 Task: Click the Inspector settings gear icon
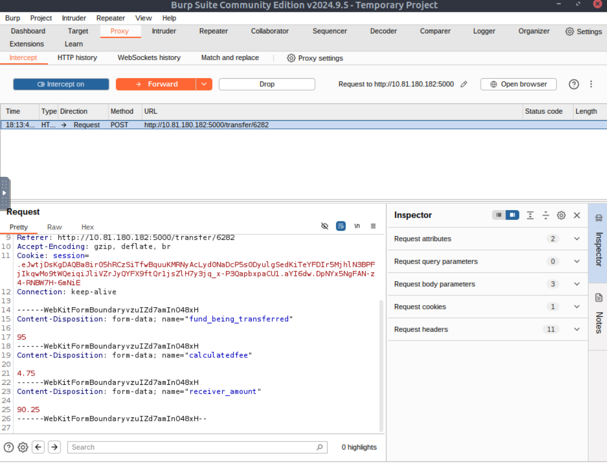tap(561, 215)
